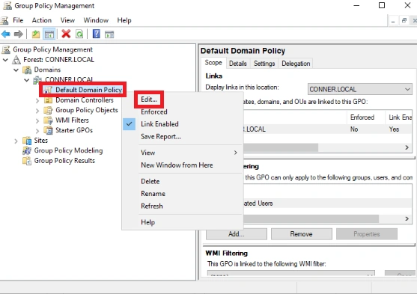Viewport: 417px width, 294px height.
Task: Click the blue Help question mark icon
Action: click(x=97, y=34)
